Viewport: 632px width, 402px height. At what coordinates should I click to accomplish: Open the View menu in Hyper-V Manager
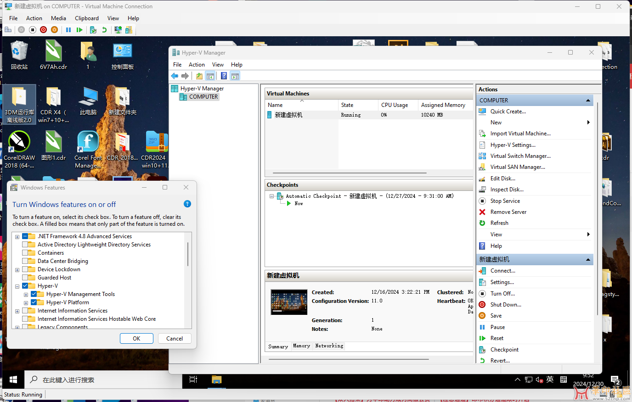(x=218, y=65)
